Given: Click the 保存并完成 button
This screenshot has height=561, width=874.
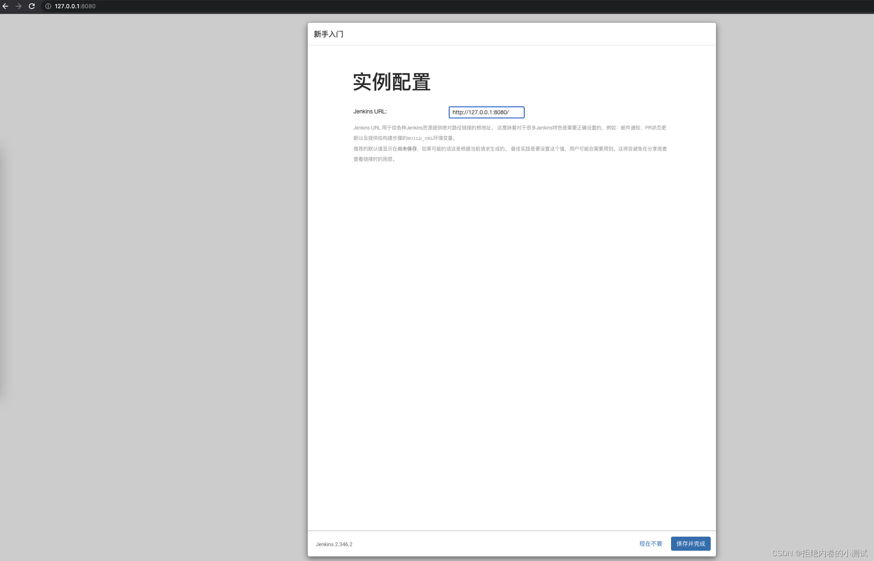Looking at the screenshot, I should 690,544.
